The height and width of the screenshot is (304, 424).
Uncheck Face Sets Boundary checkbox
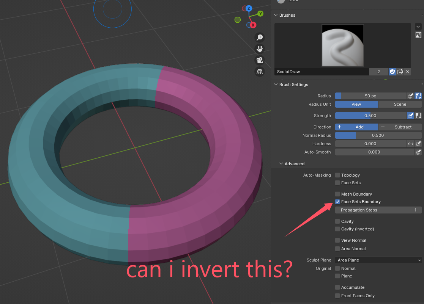(x=337, y=202)
